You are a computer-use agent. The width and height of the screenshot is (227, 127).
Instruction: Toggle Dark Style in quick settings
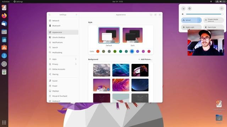tap(214, 27)
